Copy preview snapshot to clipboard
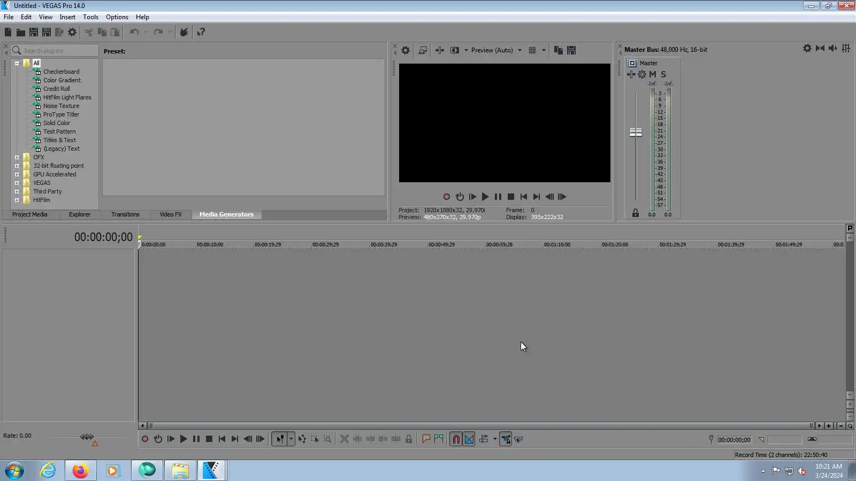The width and height of the screenshot is (856, 481). pos(558,50)
